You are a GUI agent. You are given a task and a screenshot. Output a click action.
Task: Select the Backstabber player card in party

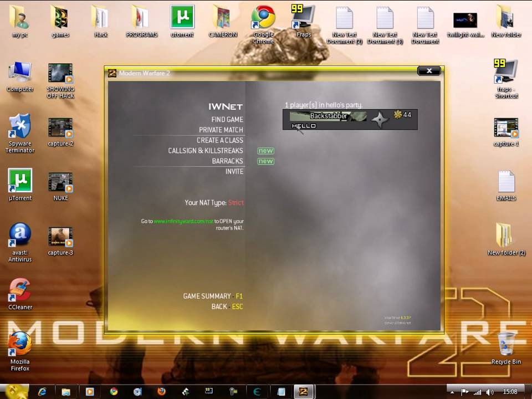pyautogui.click(x=350, y=120)
